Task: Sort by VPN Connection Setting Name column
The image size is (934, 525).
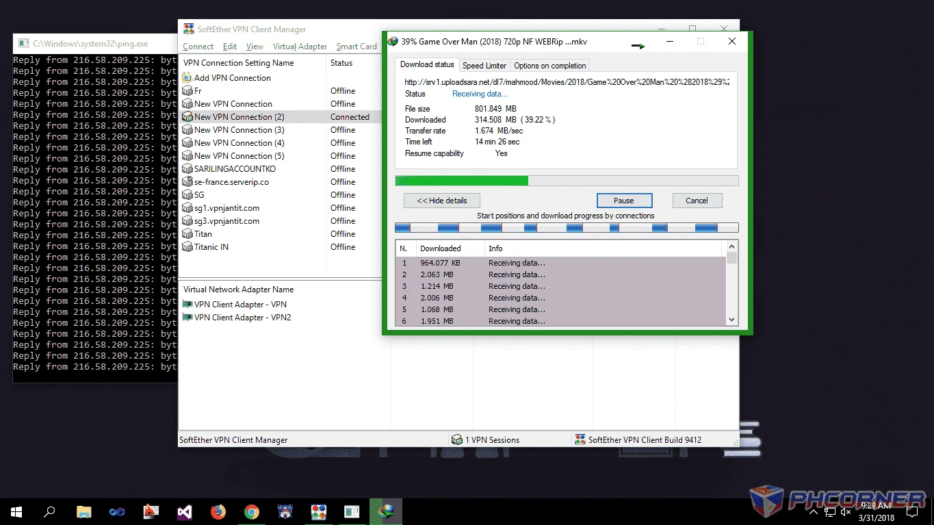Action: (x=252, y=63)
